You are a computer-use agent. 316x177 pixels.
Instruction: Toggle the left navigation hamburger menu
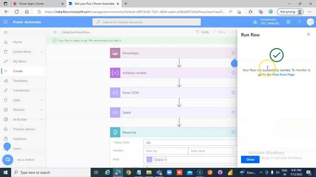(5, 32)
